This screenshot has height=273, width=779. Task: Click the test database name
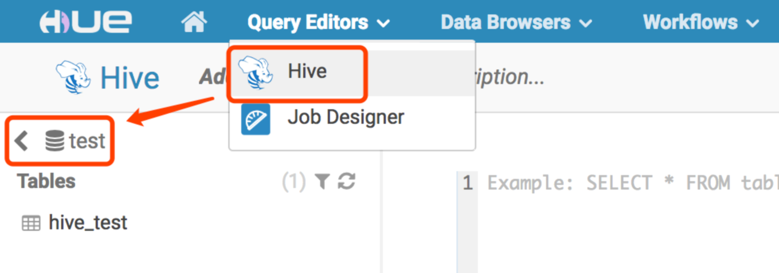coord(87,141)
